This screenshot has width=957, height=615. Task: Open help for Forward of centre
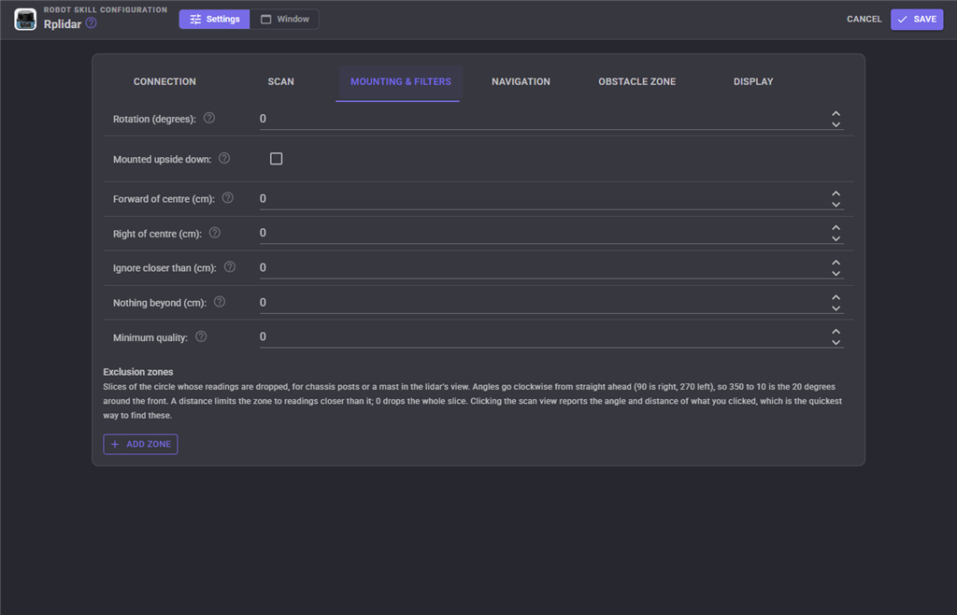(228, 198)
